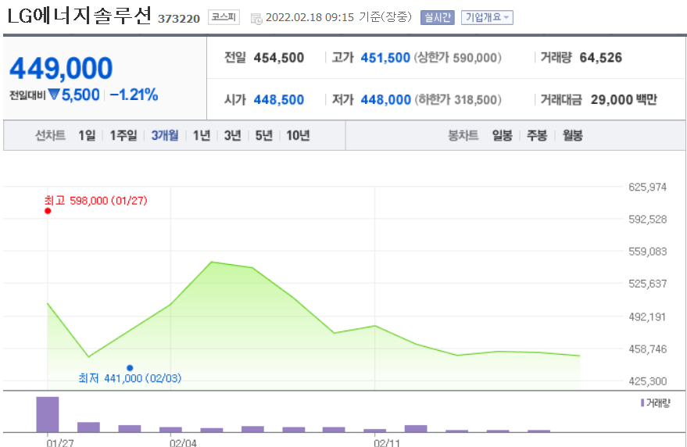Select the 3년 line chart tab
687x447 pixels.
point(233,135)
